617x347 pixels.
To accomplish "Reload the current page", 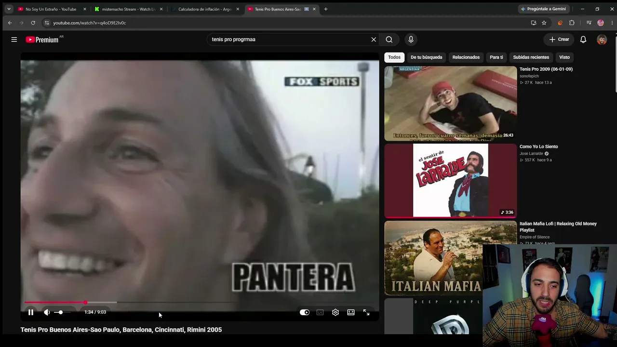I will coord(33,23).
